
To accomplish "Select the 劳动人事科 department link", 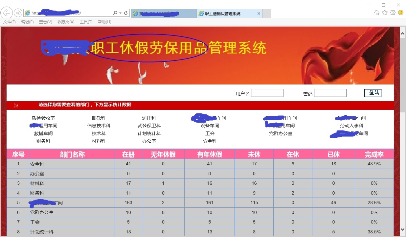I will tap(351, 126).
